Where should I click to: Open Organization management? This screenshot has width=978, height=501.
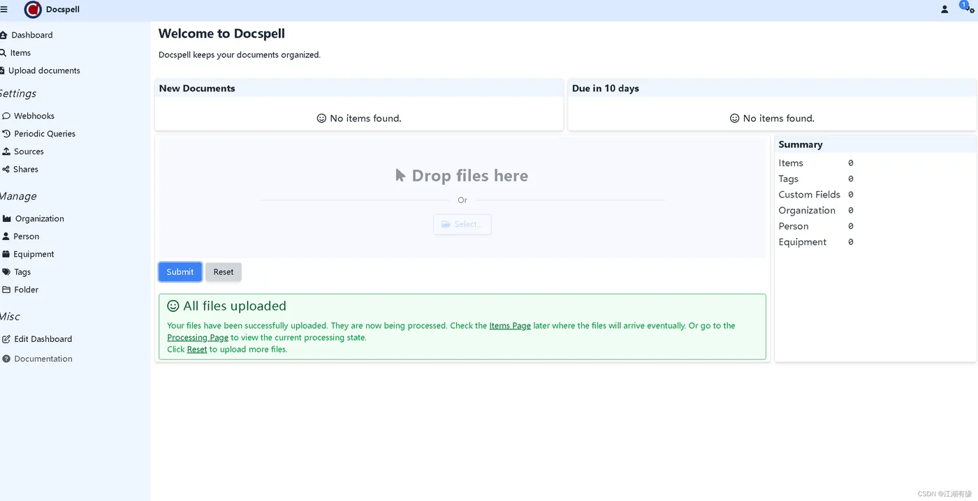(x=40, y=218)
